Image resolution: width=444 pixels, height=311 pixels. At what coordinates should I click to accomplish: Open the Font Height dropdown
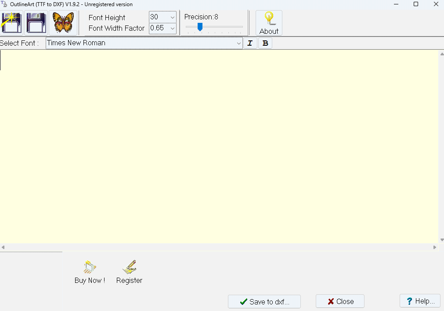tap(172, 17)
